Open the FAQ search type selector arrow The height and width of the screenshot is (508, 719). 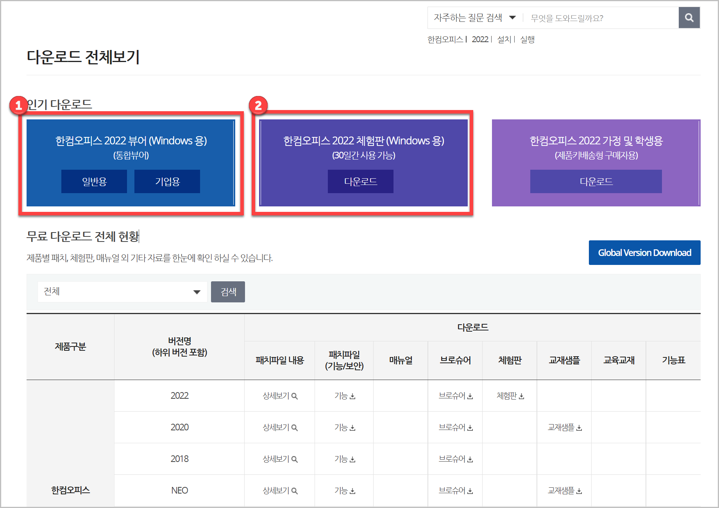click(x=513, y=18)
